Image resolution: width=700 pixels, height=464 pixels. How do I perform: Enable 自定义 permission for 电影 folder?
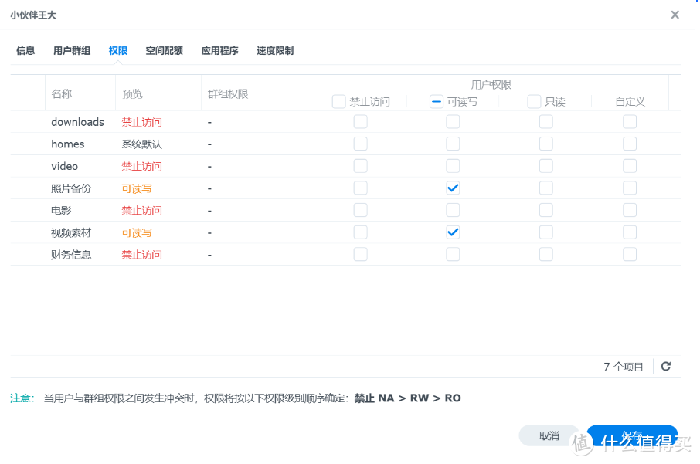tap(630, 209)
